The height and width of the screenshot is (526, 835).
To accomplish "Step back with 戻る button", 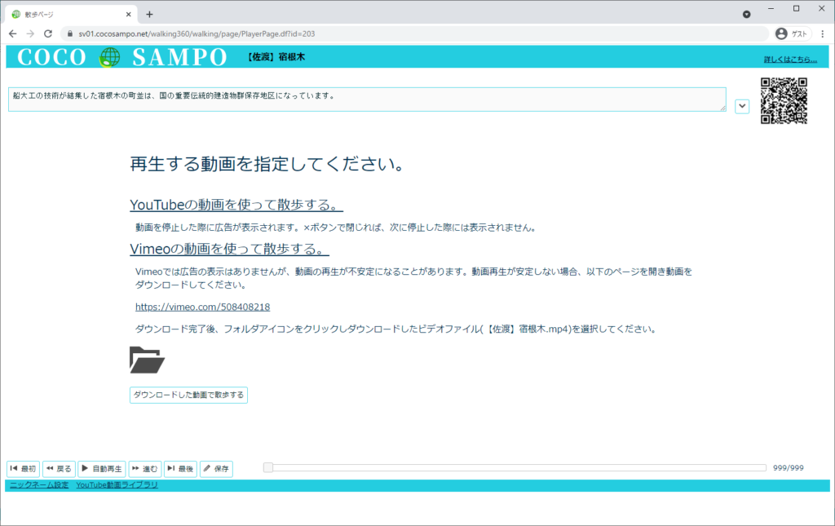I will coord(59,468).
